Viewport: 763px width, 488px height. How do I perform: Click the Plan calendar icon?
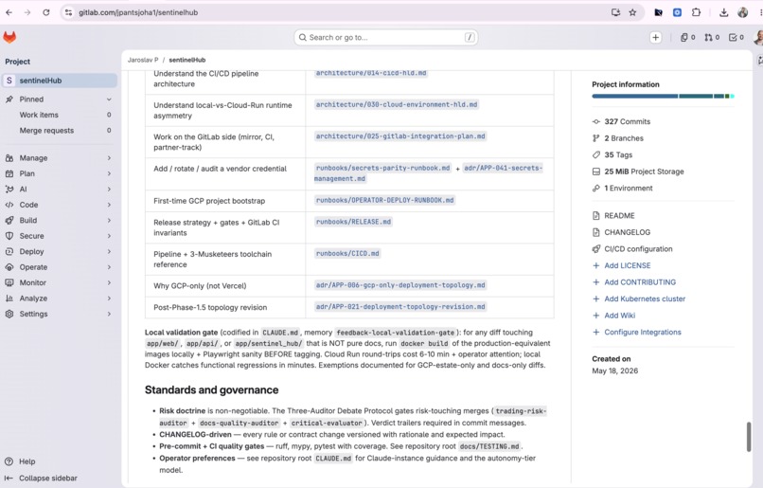click(9, 173)
